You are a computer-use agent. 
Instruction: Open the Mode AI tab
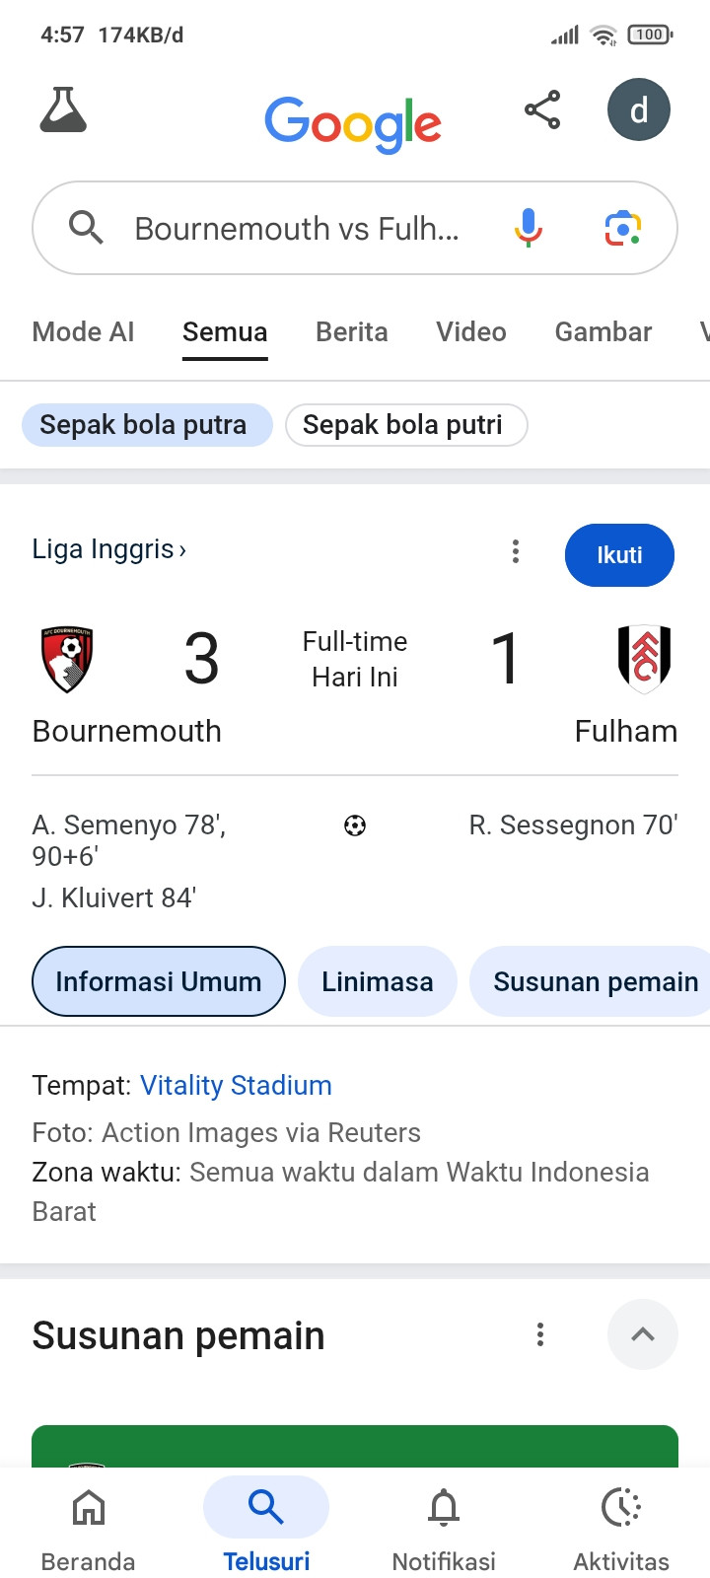[x=83, y=332]
